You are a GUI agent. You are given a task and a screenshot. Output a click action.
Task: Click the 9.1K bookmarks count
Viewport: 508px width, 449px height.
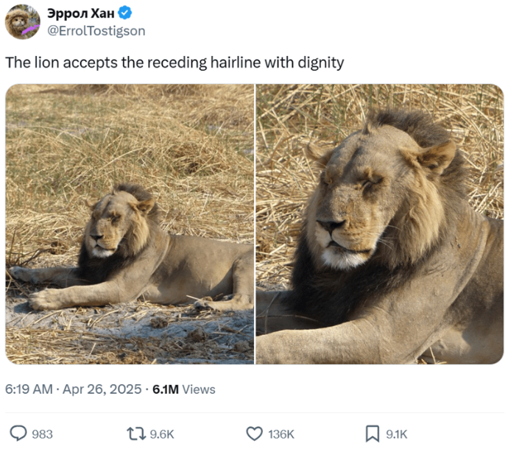397,434
